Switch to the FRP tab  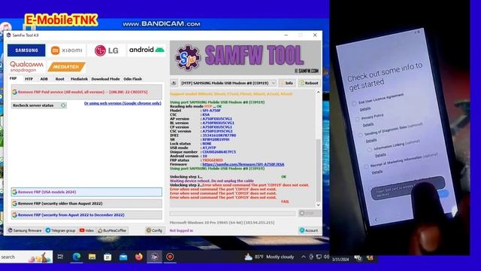(14, 78)
